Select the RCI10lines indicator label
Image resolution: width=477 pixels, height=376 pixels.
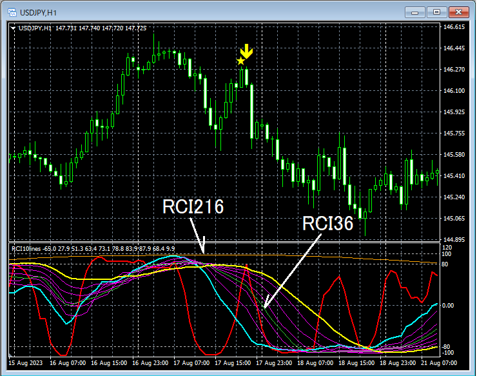pyautogui.click(x=26, y=249)
